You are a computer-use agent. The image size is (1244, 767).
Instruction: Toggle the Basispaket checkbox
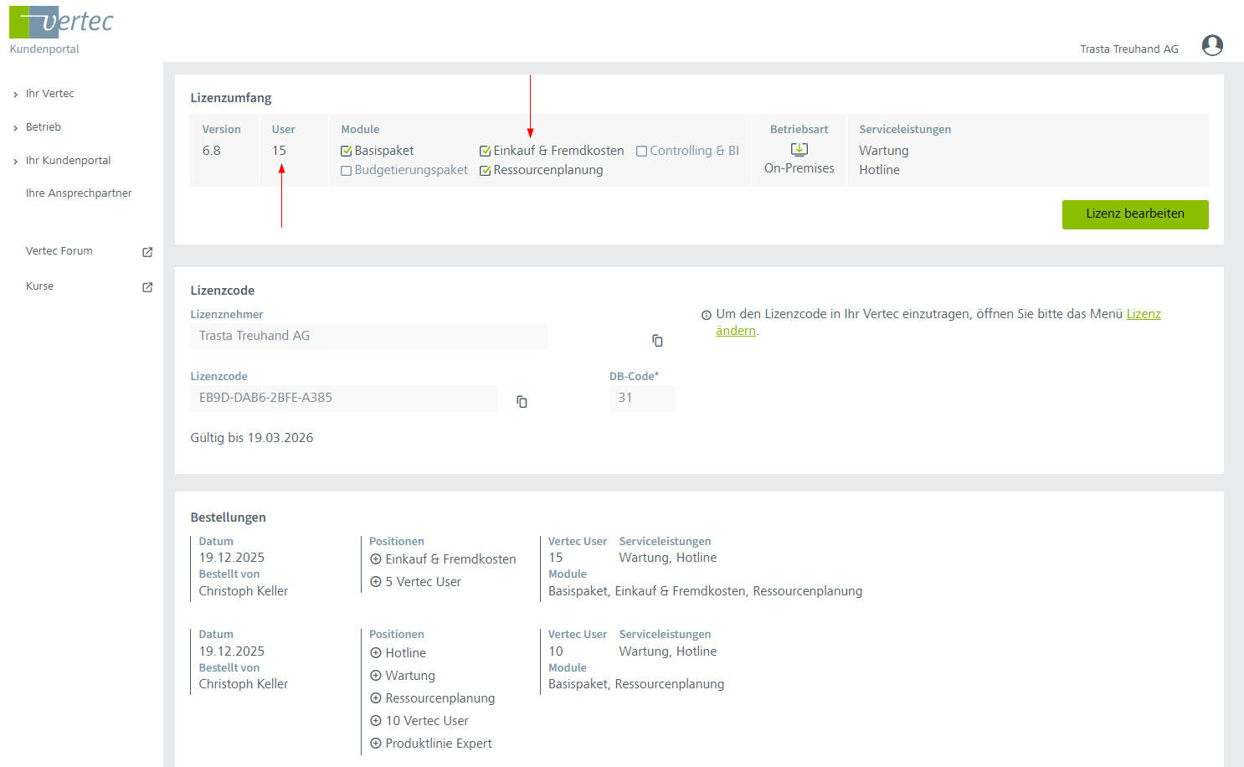[x=346, y=152]
